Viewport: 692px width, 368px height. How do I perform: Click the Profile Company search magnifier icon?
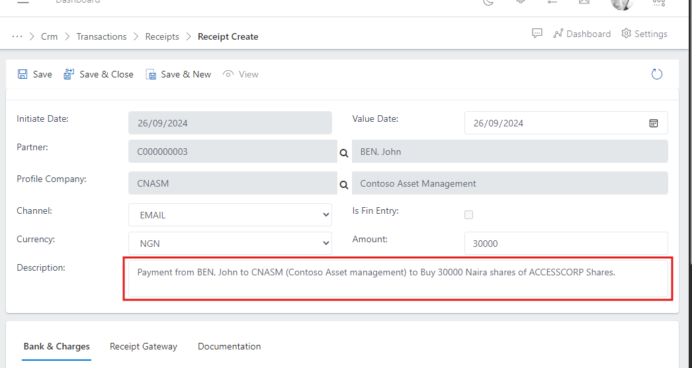pyautogui.click(x=344, y=184)
